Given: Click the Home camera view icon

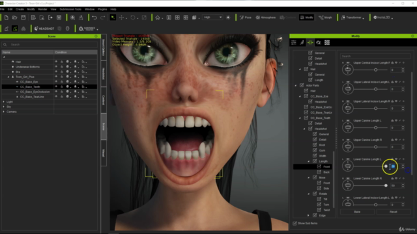Looking at the screenshot, I should point(158,18).
